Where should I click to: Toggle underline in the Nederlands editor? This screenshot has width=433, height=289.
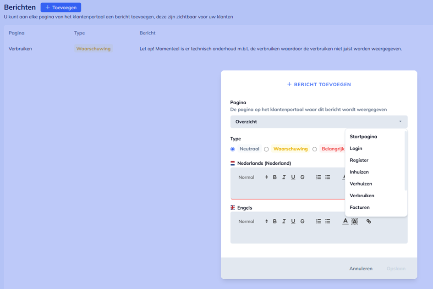[293, 177]
